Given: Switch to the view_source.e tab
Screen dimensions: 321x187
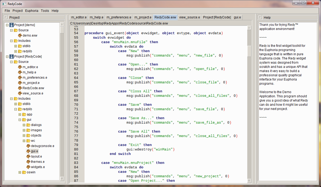Looking at the screenshot, I should coord(190,17).
